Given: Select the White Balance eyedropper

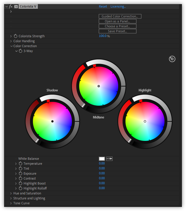Looking at the screenshot, I should 109,159.
